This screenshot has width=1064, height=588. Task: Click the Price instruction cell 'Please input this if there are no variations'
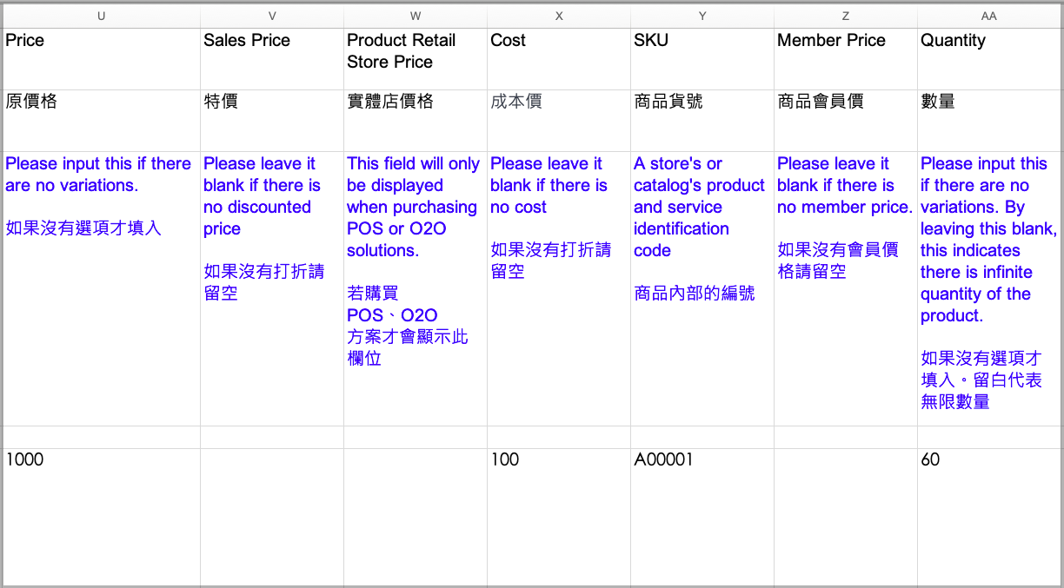[102, 288]
